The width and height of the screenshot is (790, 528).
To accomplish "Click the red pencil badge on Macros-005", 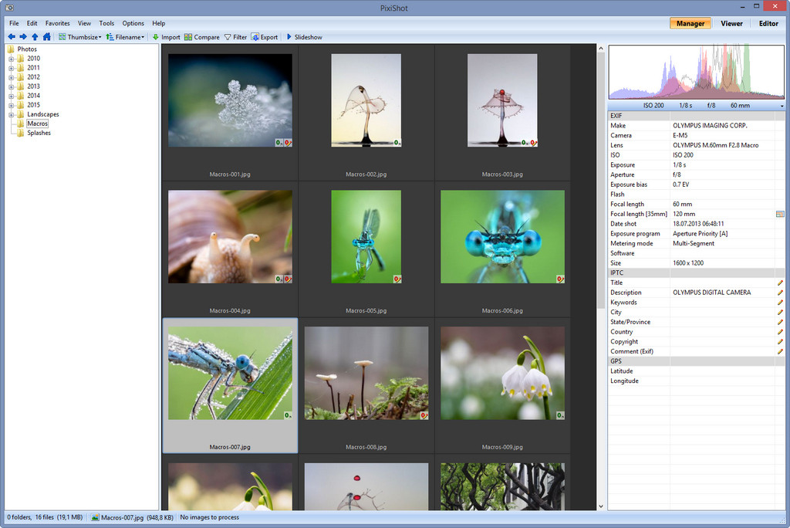I will (397, 279).
